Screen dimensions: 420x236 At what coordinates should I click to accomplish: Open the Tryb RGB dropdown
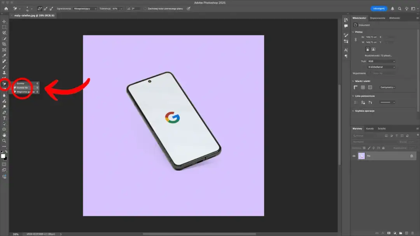pyautogui.click(x=381, y=61)
